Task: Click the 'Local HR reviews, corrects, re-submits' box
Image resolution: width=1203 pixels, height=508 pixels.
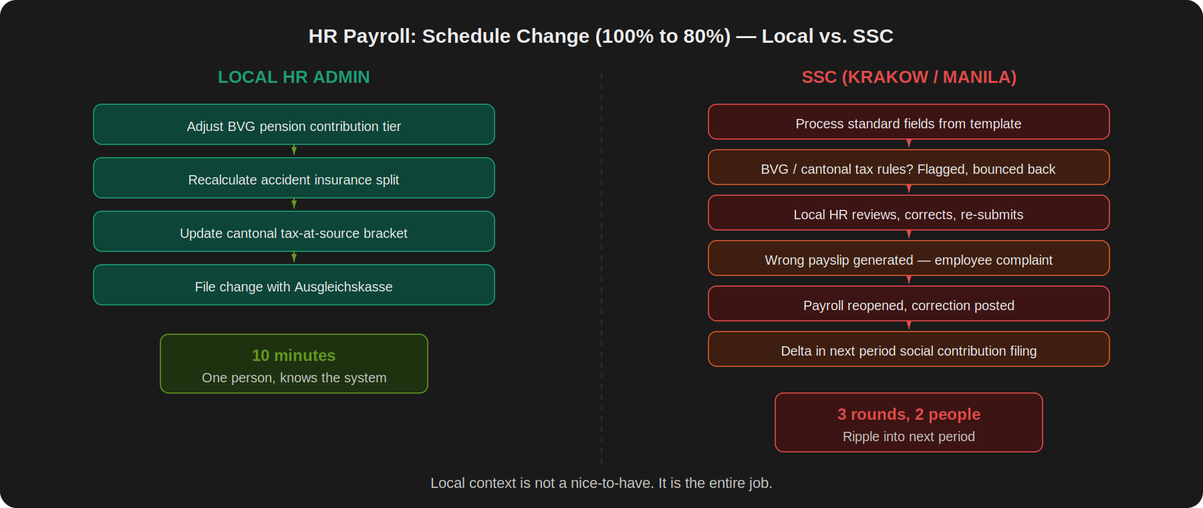Action: (909, 213)
